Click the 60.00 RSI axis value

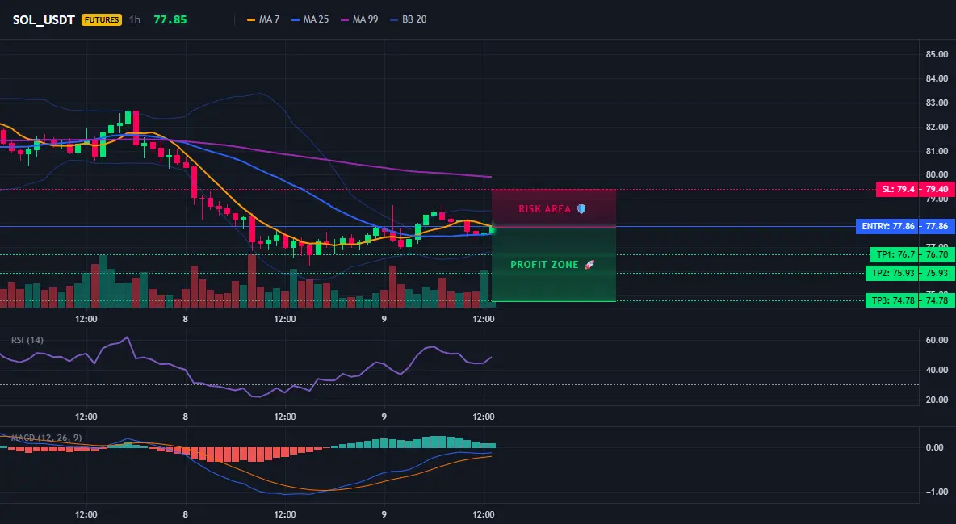coord(937,340)
